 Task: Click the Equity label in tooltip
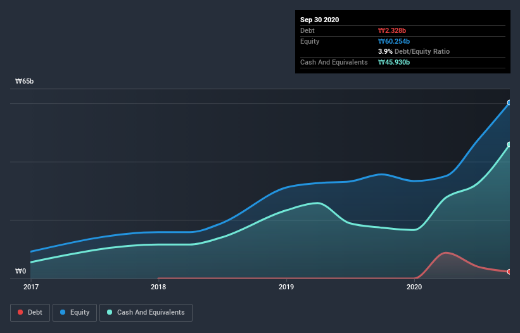[x=310, y=41]
